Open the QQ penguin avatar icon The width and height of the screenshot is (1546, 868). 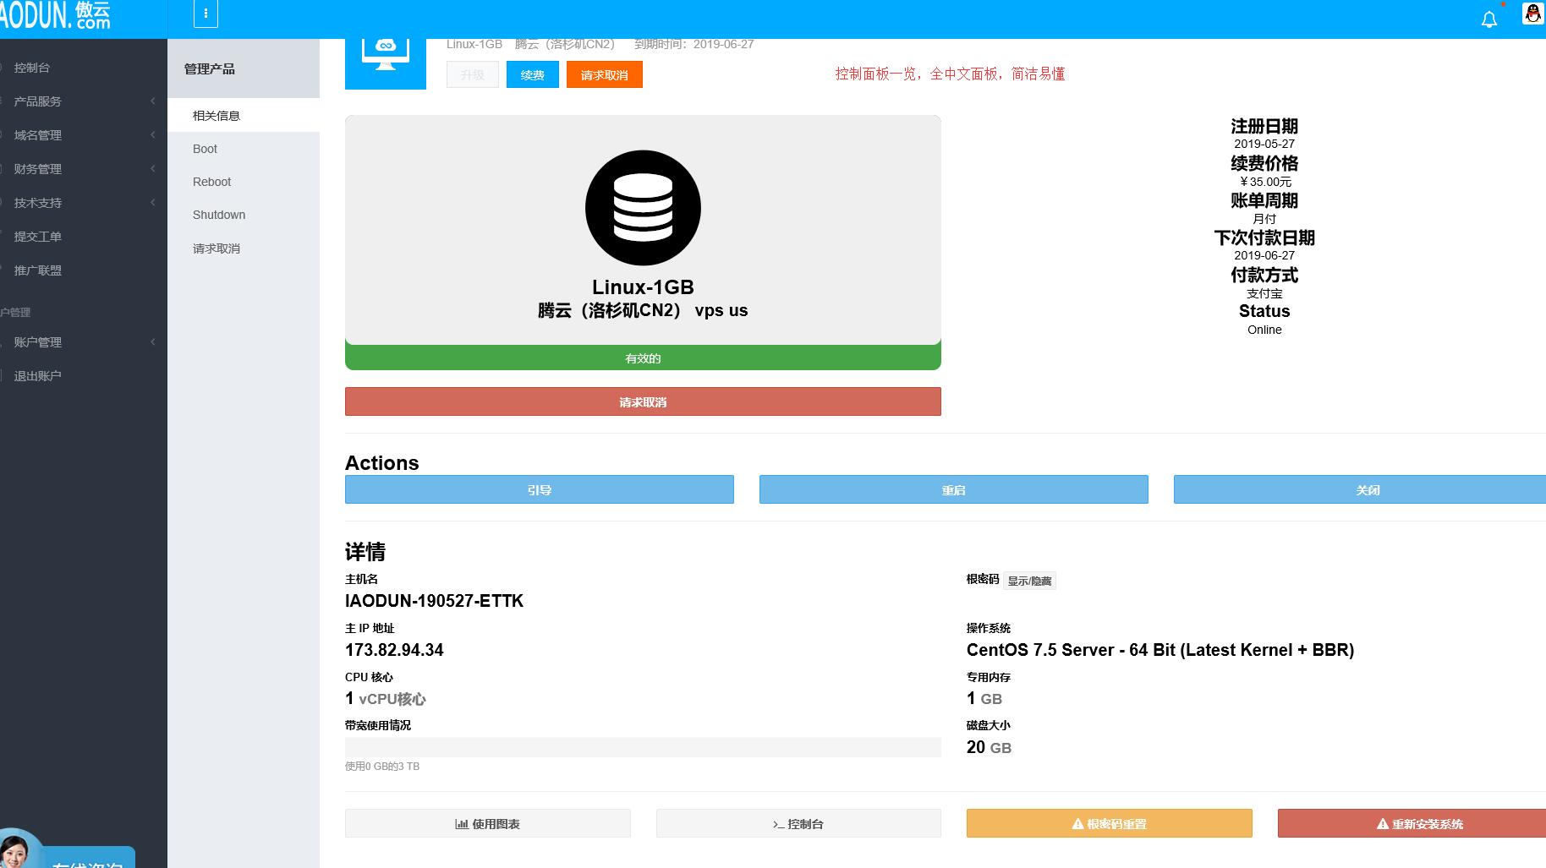pyautogui.click(x=1532, y=14)
